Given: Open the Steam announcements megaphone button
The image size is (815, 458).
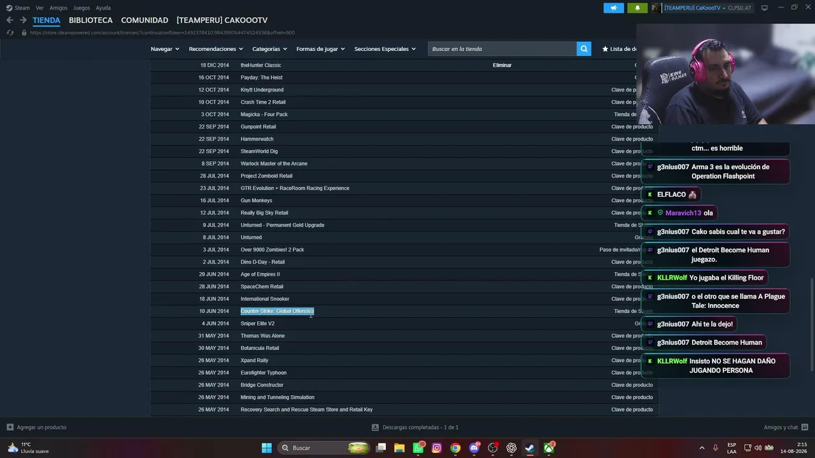Looking at the screenshot, I should coord(614,8).
